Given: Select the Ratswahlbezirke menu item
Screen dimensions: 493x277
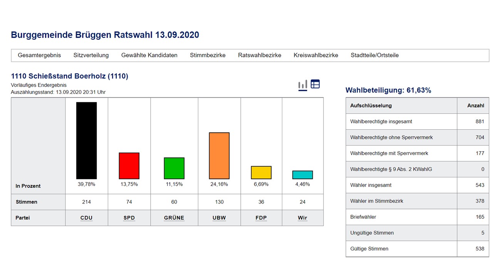Looking at the screenshot, I should (x=260, y=55).
